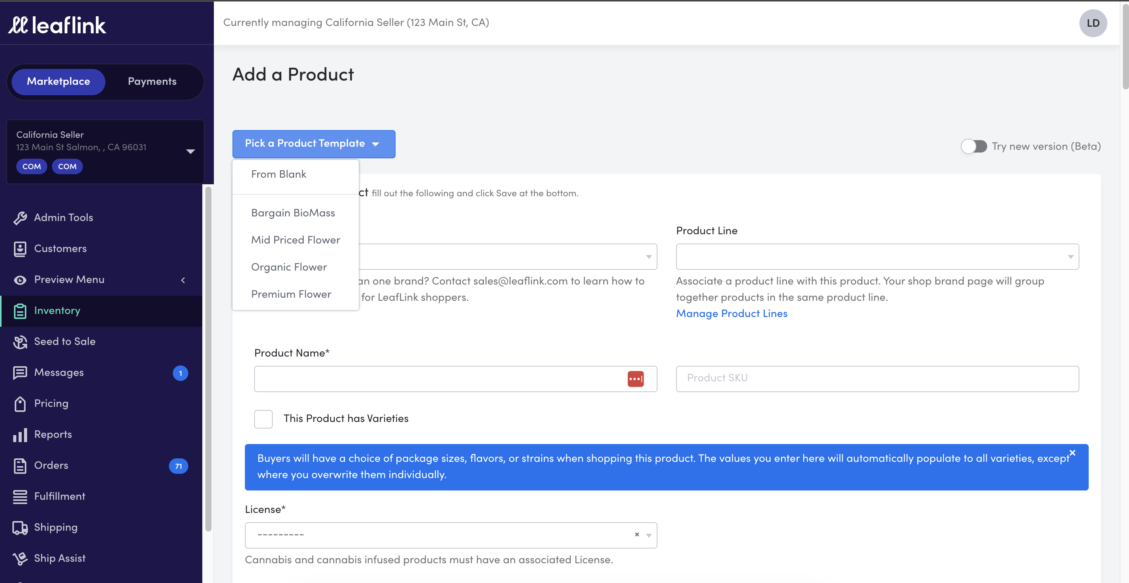The width and height of the screenshot is (1129, 583).
Task: Open the Orders document icon
Action: (20, 466)
